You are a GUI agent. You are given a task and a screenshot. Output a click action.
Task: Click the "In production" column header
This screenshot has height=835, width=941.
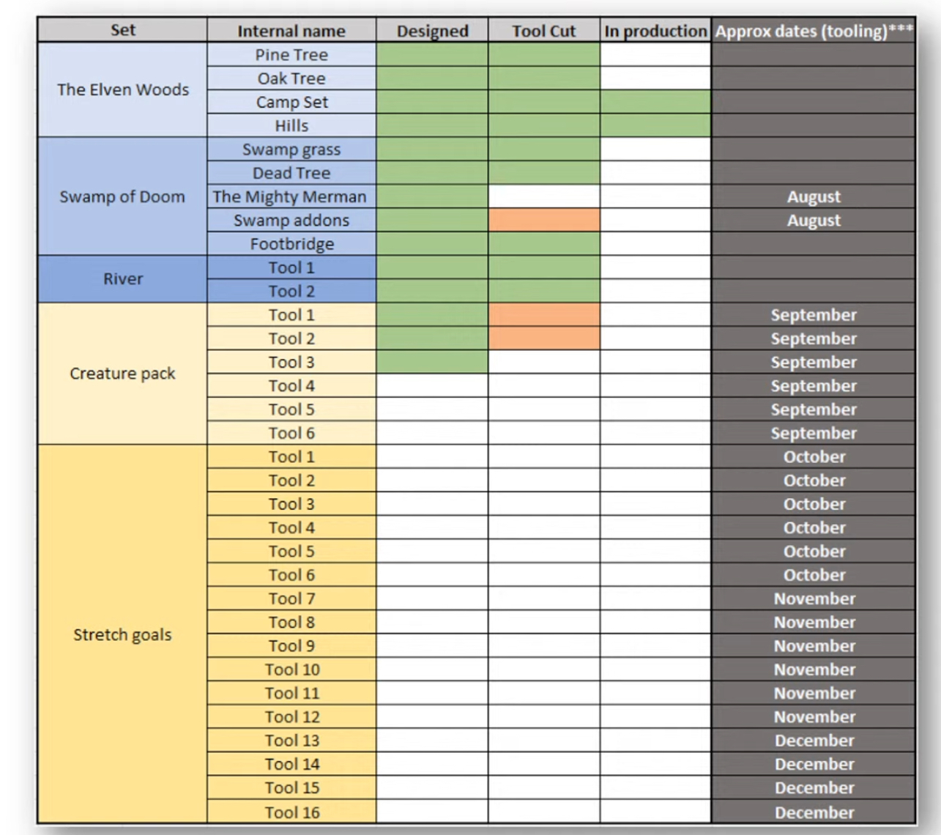[x=655, y=31]
